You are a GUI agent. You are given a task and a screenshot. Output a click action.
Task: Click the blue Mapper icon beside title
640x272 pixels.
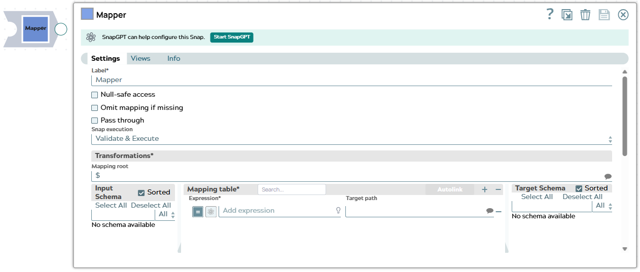(87, 14)
